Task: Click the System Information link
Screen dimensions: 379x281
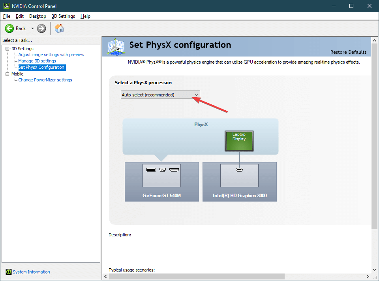Action: click(x=32, y=272)
